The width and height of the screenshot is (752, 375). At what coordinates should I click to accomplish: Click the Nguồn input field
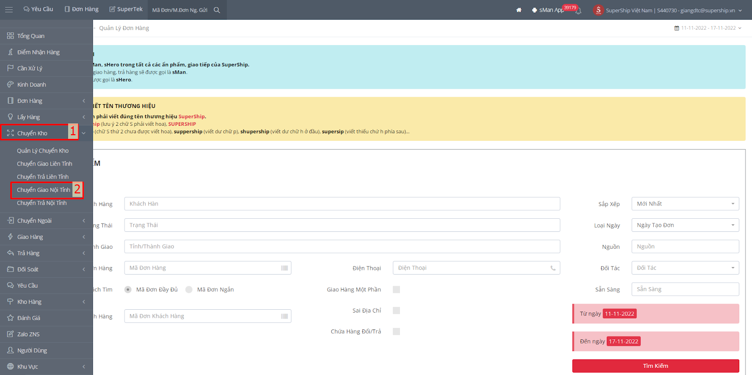coord(685,246)
